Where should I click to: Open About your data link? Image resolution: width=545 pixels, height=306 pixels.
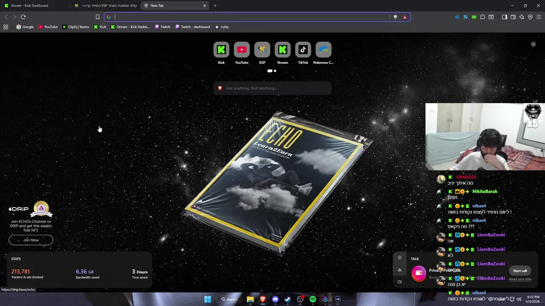[520, 279]
